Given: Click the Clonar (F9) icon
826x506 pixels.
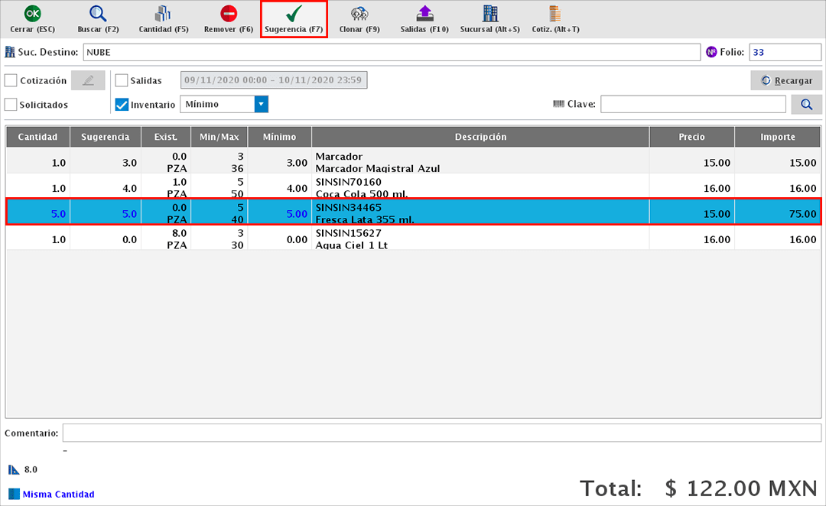Looking at the screenshot, I should click(x=359, y=19).
